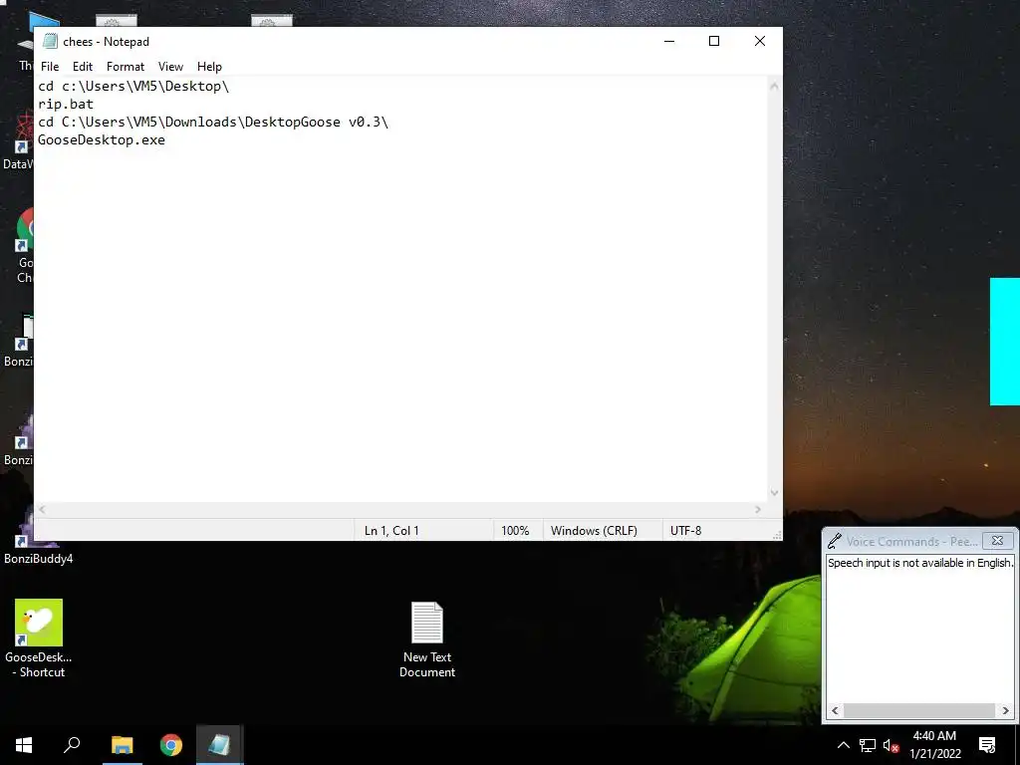Click the Notepad vertical scrollbar up arrow
This screenshot has height=765, width=1020.
(774, 86)
